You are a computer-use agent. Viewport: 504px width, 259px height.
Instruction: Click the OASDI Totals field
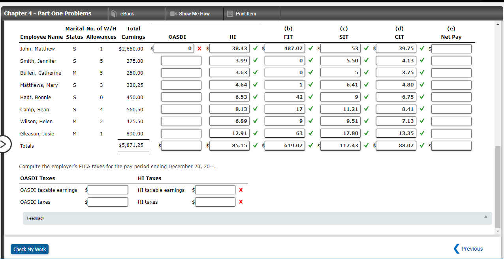(x=181, y=146)
